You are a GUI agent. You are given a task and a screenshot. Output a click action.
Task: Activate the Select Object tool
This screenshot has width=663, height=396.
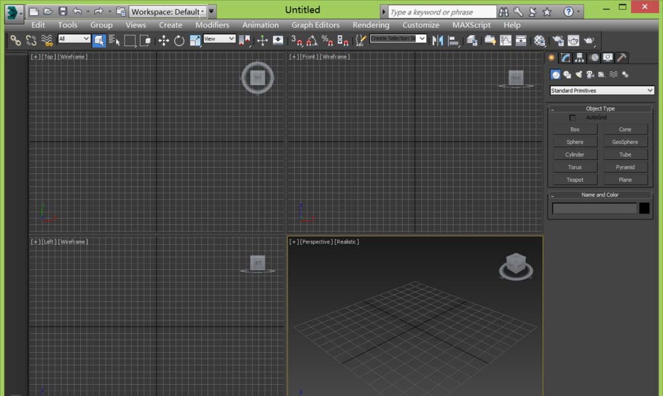99,40
